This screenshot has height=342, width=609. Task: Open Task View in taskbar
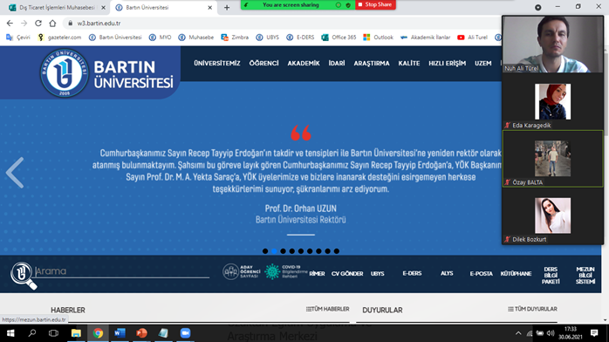point(53,333)
